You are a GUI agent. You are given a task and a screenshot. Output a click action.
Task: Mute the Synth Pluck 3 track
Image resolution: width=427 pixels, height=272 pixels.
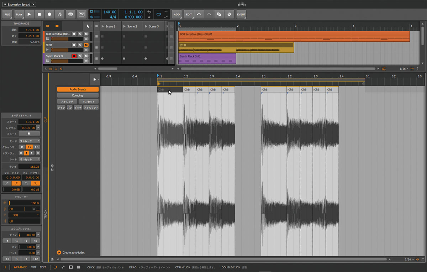(x=86, y=56)
